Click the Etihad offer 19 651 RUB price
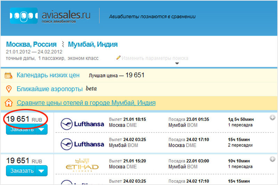This screenshot has height=185, width=278. pyautogui.click(x=24, y=161)
